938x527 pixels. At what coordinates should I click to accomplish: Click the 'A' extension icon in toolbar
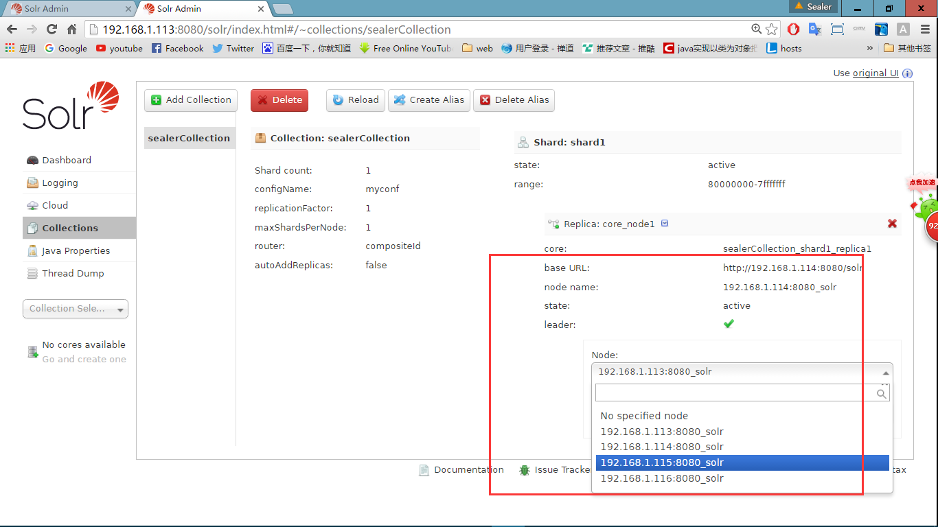pyautogui.click(x=903, y=30)
